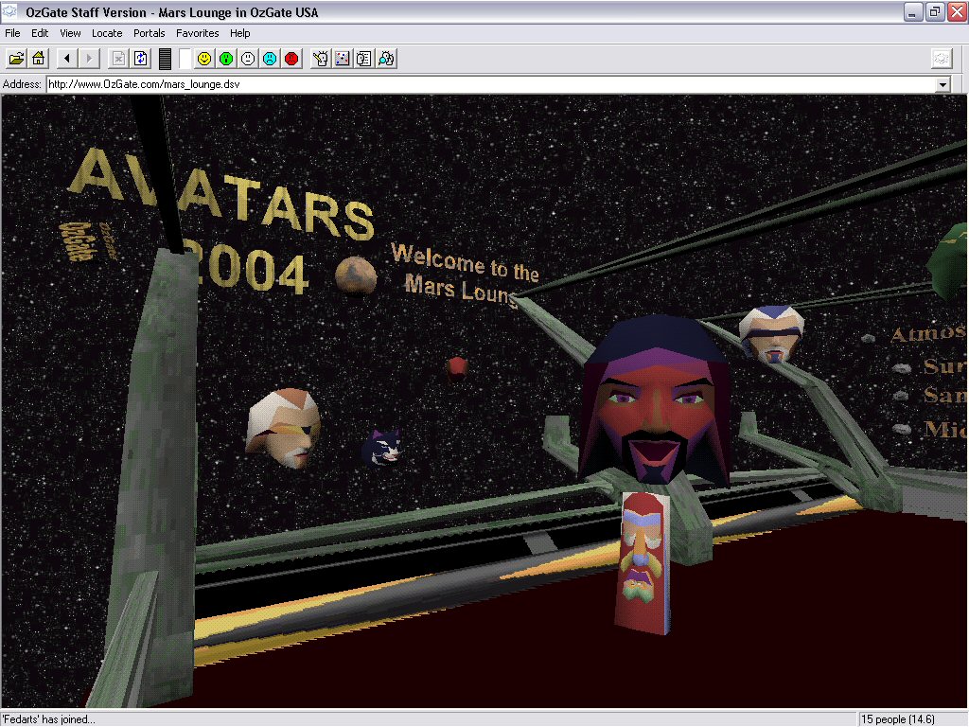Click the Home toolbar icon
The width and height of the screenshot is (969, 727).
pos(38,59)
